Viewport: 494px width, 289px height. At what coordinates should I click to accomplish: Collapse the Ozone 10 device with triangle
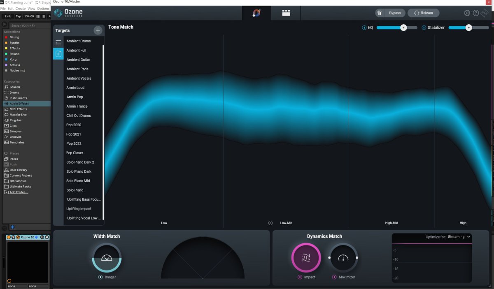13,237
